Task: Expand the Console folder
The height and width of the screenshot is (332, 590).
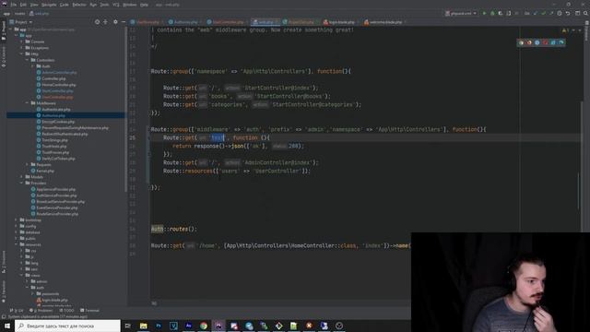Action: pyautogui.click(x=21, y=41)
